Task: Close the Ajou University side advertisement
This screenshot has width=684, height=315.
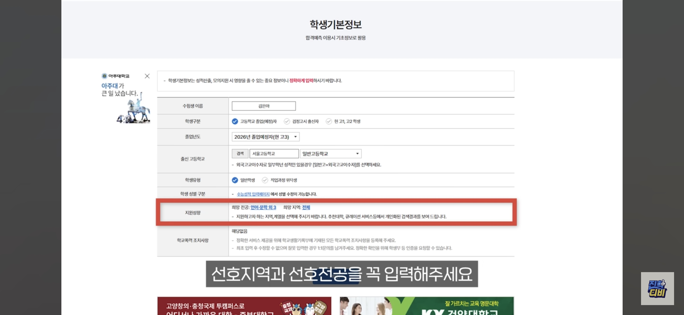Action: click(x=147, y=76)
